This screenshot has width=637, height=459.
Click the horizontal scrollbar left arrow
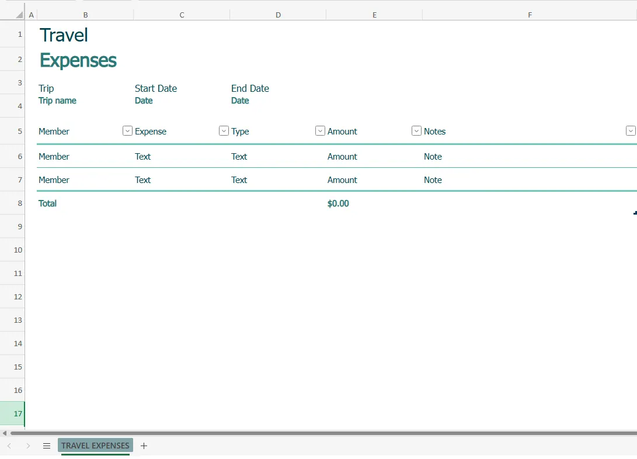pyautogui.click(x=5, y=433)
